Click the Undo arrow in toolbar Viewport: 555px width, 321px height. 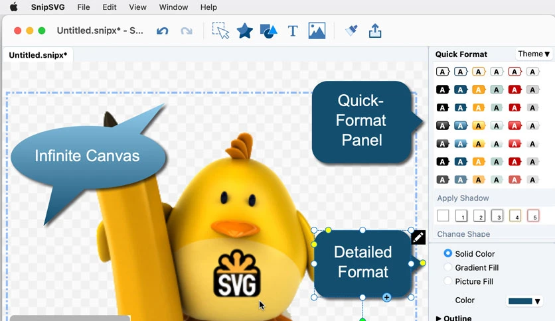click(163, 31)
